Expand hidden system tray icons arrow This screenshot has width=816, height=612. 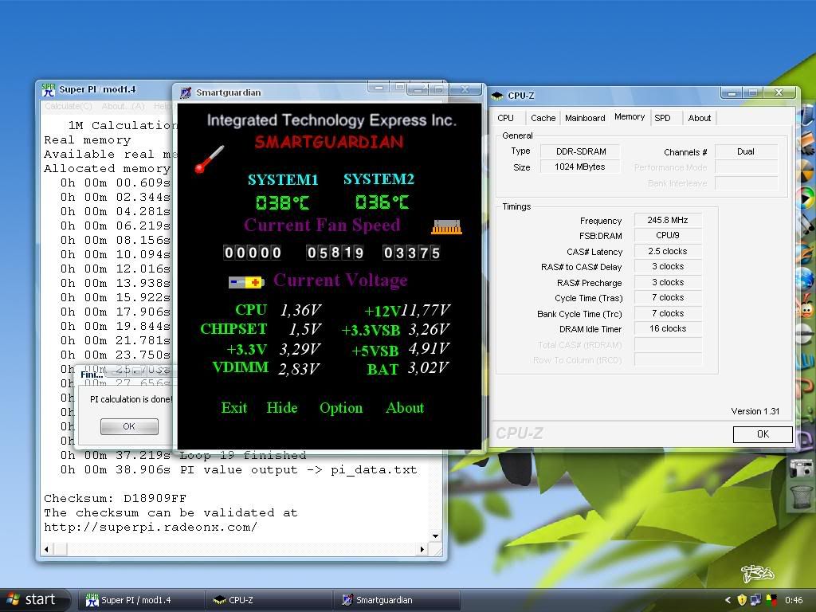click(728, 600)
